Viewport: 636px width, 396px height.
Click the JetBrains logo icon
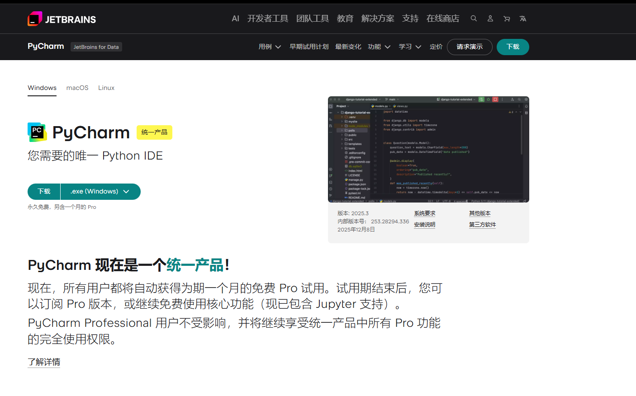pyautogui.click(x=35, y=19)
